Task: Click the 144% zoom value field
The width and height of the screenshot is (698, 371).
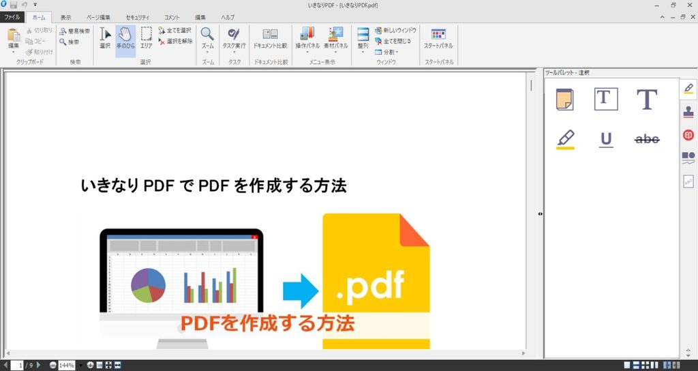Action: pyautogui.click(x=66, y=366)
